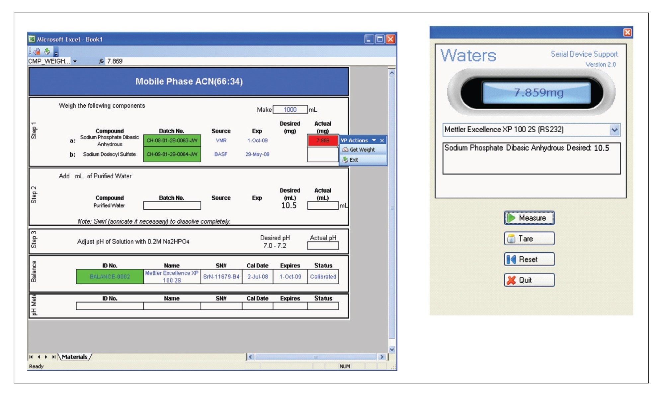Click next sheet navigation arrow
Image resolution: width=664 pixels, height=400 pixels.
click(46, 357)
